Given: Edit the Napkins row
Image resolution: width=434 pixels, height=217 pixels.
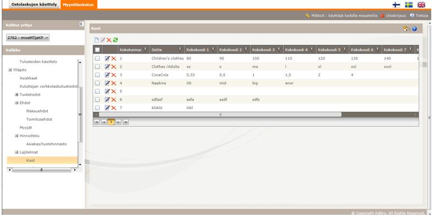Looking at the screenshot, I should tap(107, 83).
